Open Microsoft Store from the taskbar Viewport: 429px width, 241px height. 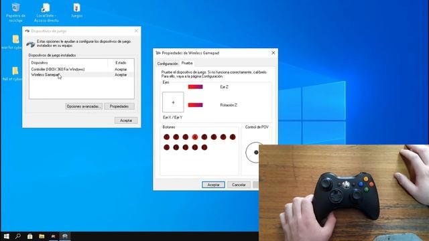point(29,236)
